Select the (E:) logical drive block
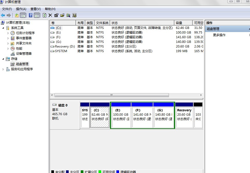The image size is (250, 173). click(x=121, y=115)
